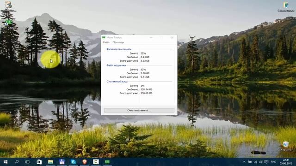Click the 25% physical memory used value
Image resolution: width=296 pixels, height=166 pixels.
coord(143,53)
